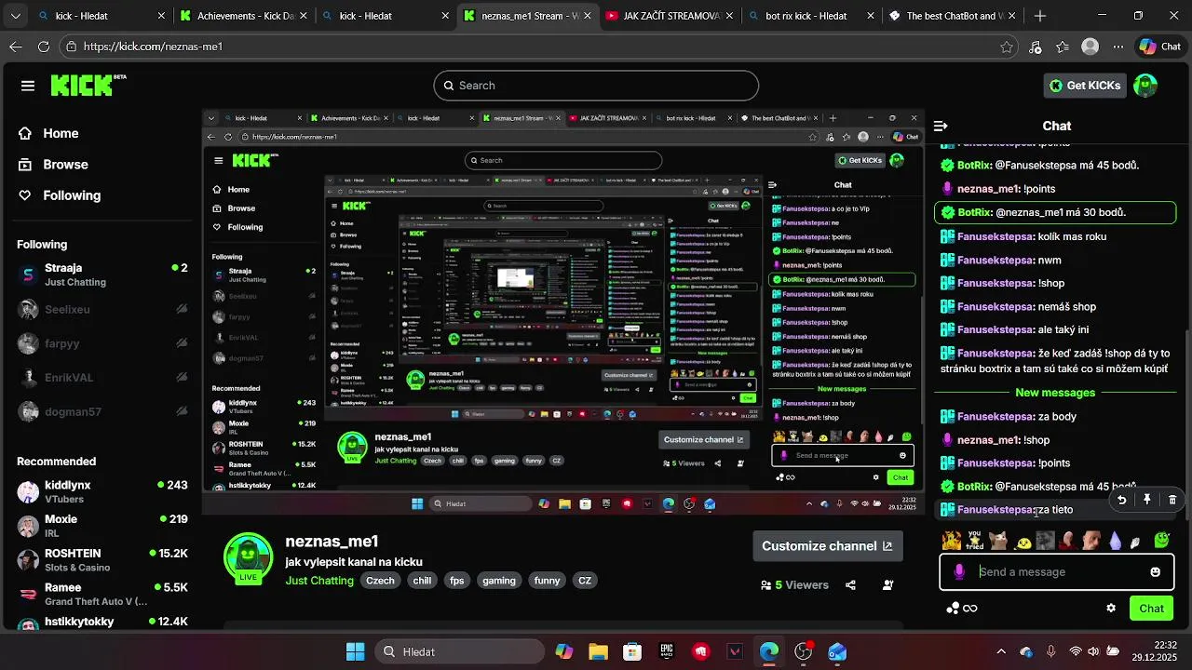This screenshot has height=670, width=1192.
Task: Open Browse in the Kick sidebar
Action: point(54,164)
